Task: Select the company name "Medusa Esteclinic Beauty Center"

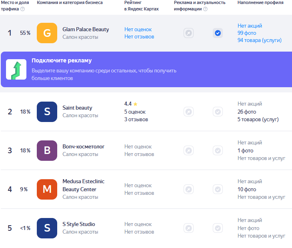Action: (84, 186)
